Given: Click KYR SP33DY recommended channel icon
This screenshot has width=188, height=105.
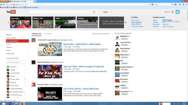Looking at the screenshot, I should (117, 75).
